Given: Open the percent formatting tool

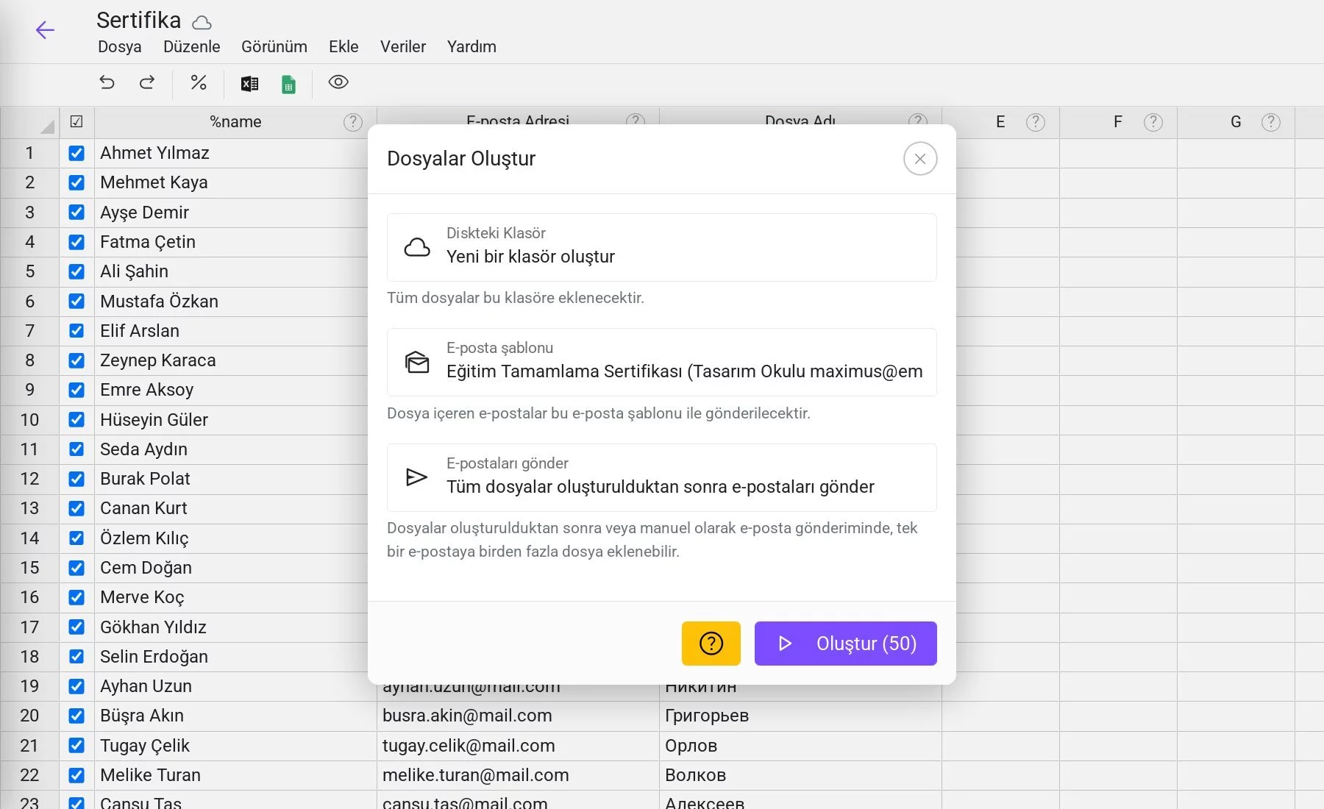Looking at the screenshot, I should pos(199,82).
